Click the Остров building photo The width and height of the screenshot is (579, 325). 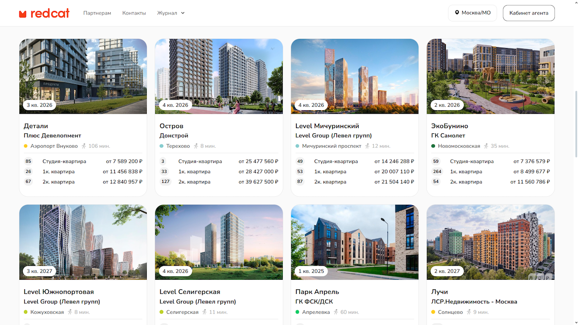pos(219,76)
